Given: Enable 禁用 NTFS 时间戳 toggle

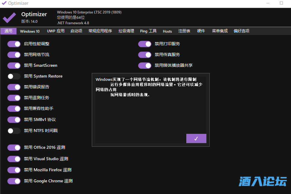Looking at the screenshot, I should point(14,131).
